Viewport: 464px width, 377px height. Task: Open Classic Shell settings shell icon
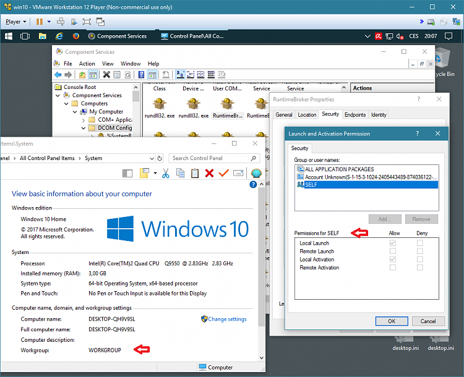[256, 173]
